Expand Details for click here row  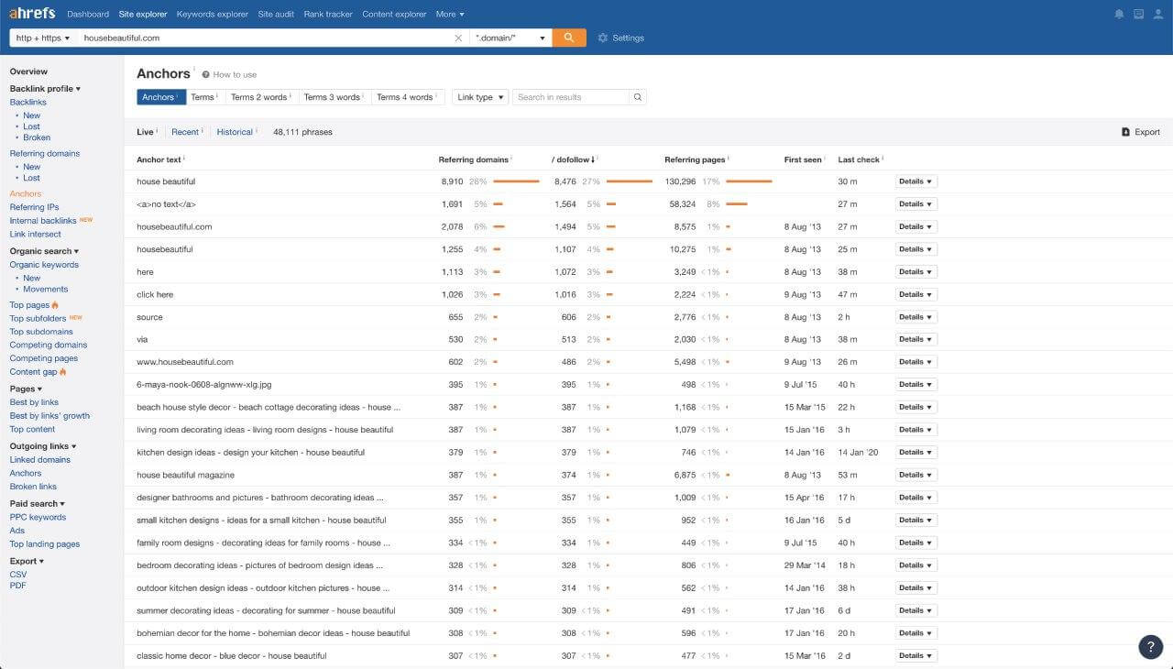(915, 294)
